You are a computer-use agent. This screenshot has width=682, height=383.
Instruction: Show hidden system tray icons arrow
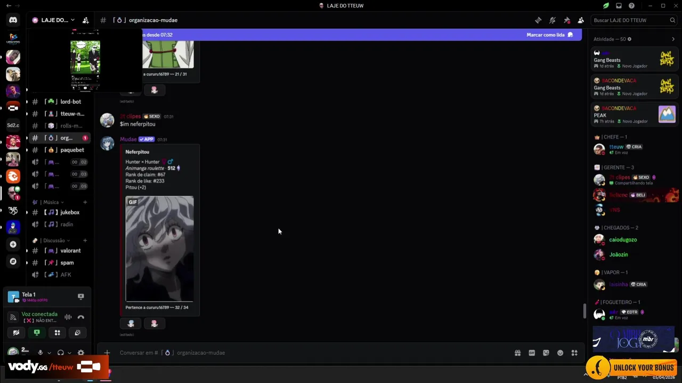586,374
